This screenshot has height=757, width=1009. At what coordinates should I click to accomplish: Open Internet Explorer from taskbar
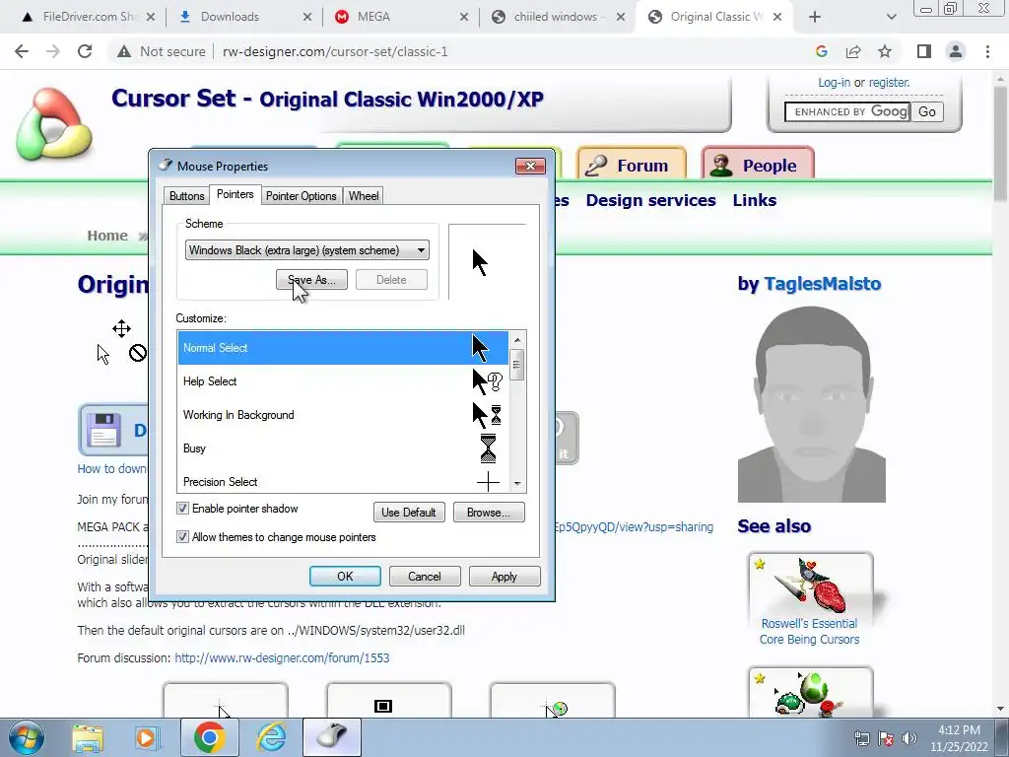271,738
